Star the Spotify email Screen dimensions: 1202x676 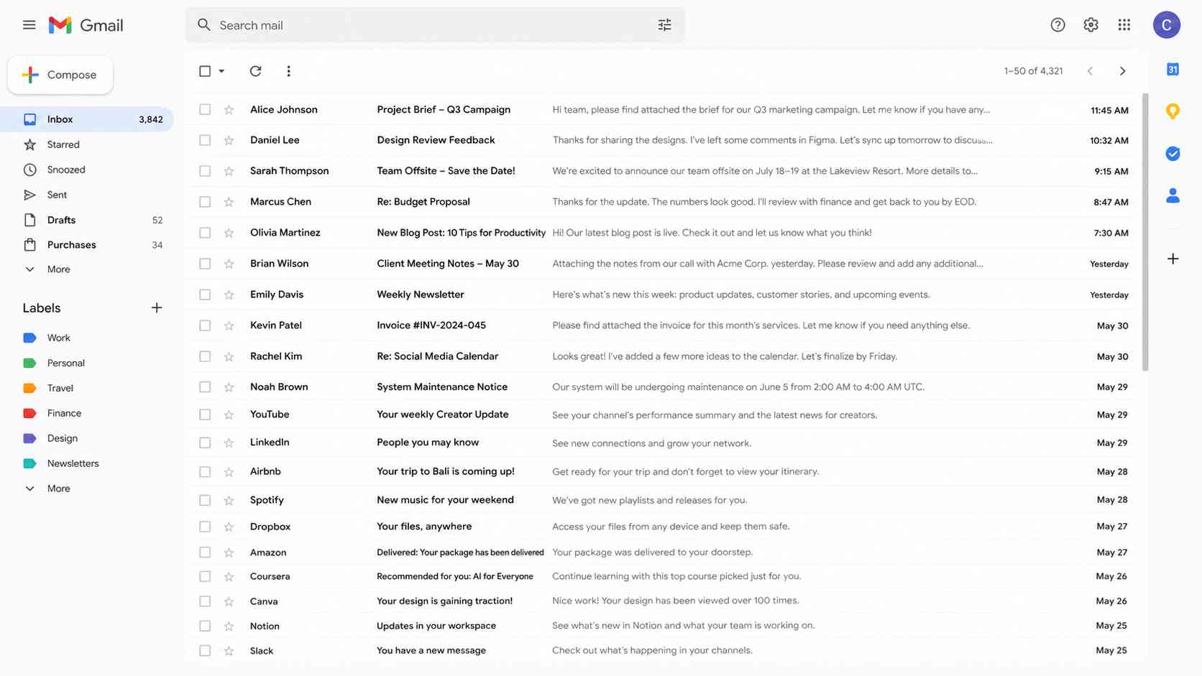229,500
